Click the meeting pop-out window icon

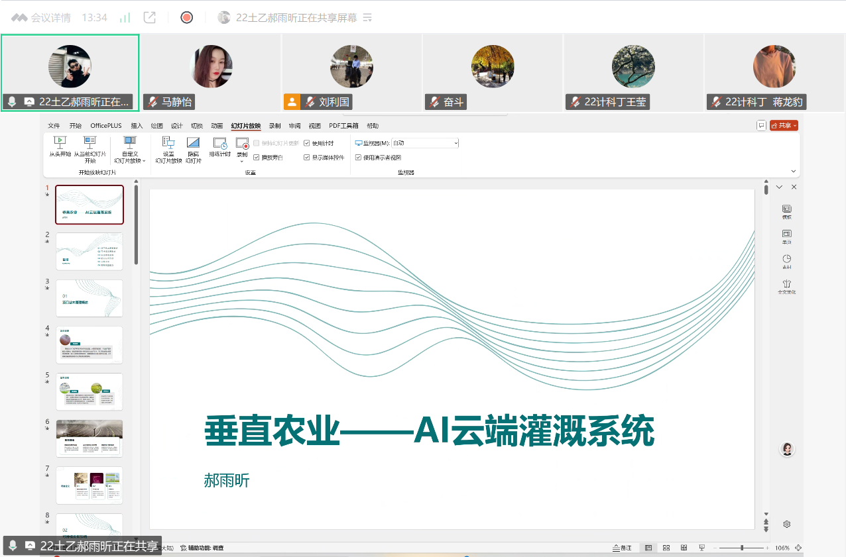150,18
